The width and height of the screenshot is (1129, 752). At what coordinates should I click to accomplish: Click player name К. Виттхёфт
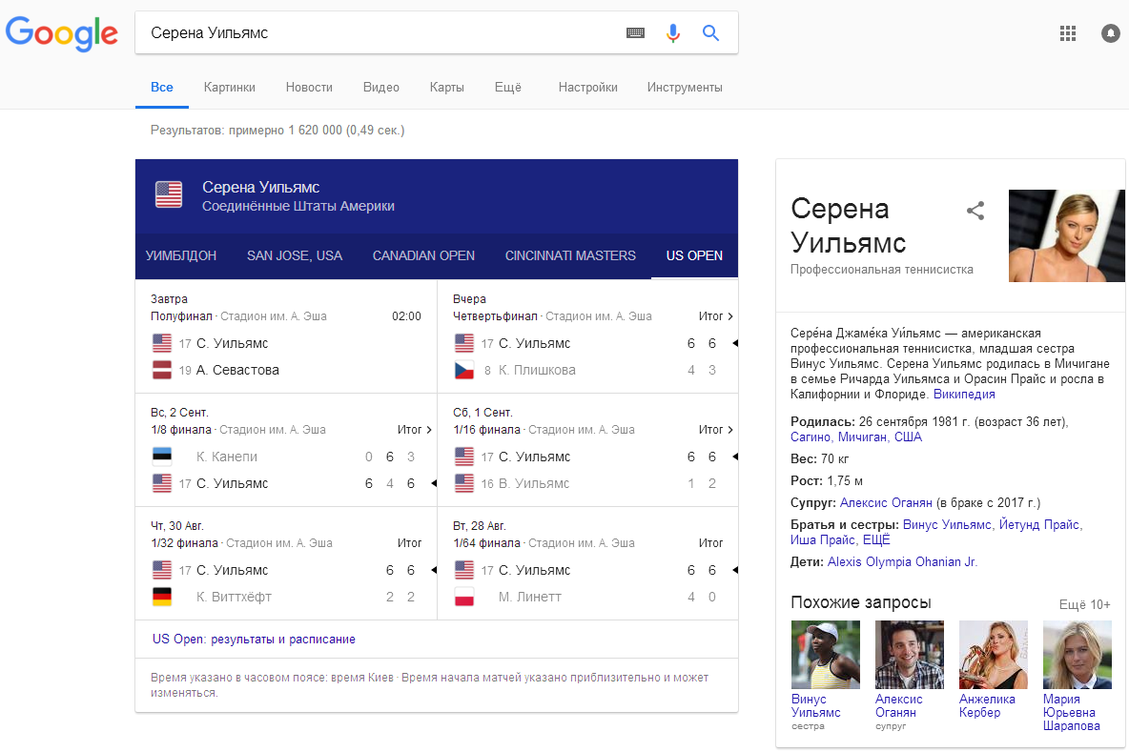tap(234, 597)
